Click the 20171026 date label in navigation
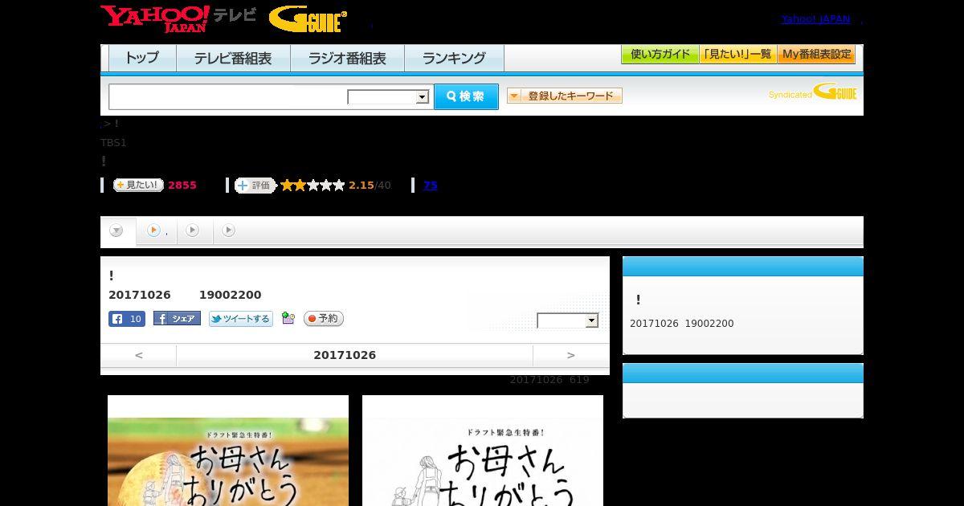This screenshot has width=964, height=506. click(x=345, y=355)
